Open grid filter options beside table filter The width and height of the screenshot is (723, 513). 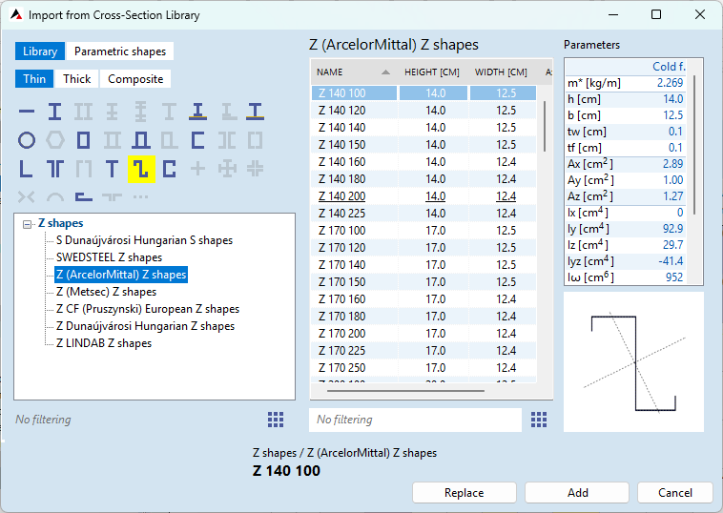[x=539, y=420]
